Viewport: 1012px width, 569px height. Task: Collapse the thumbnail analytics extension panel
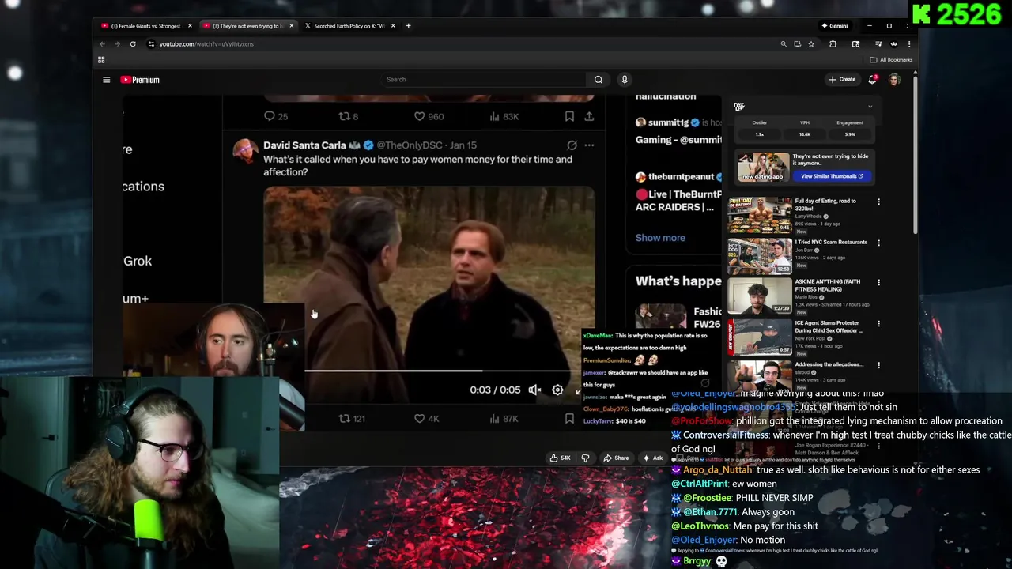pos(870,107)
